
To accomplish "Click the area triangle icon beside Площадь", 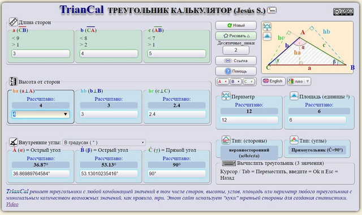I will point(294,96).
